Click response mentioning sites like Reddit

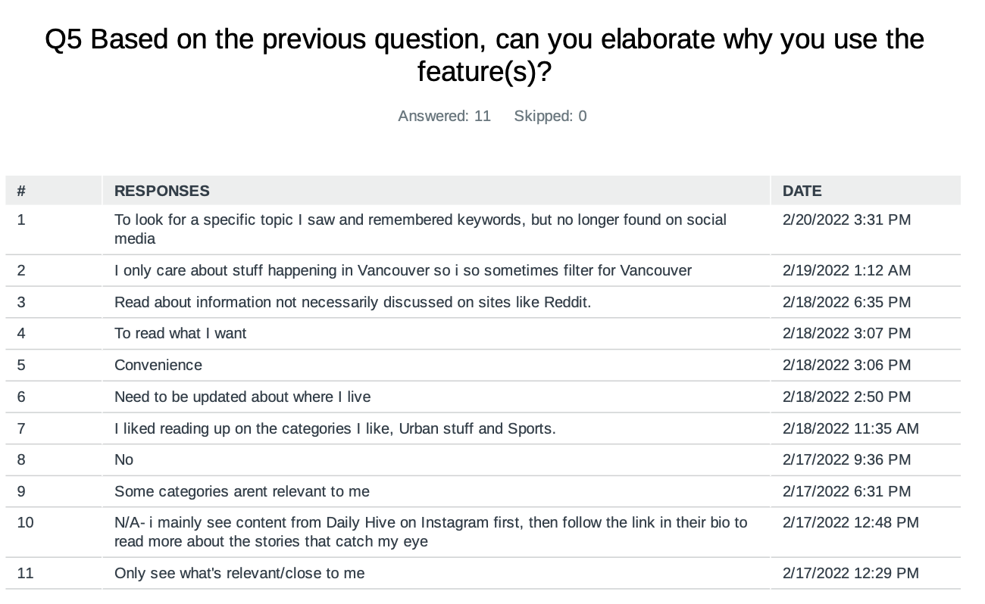(x=352, y=302)
